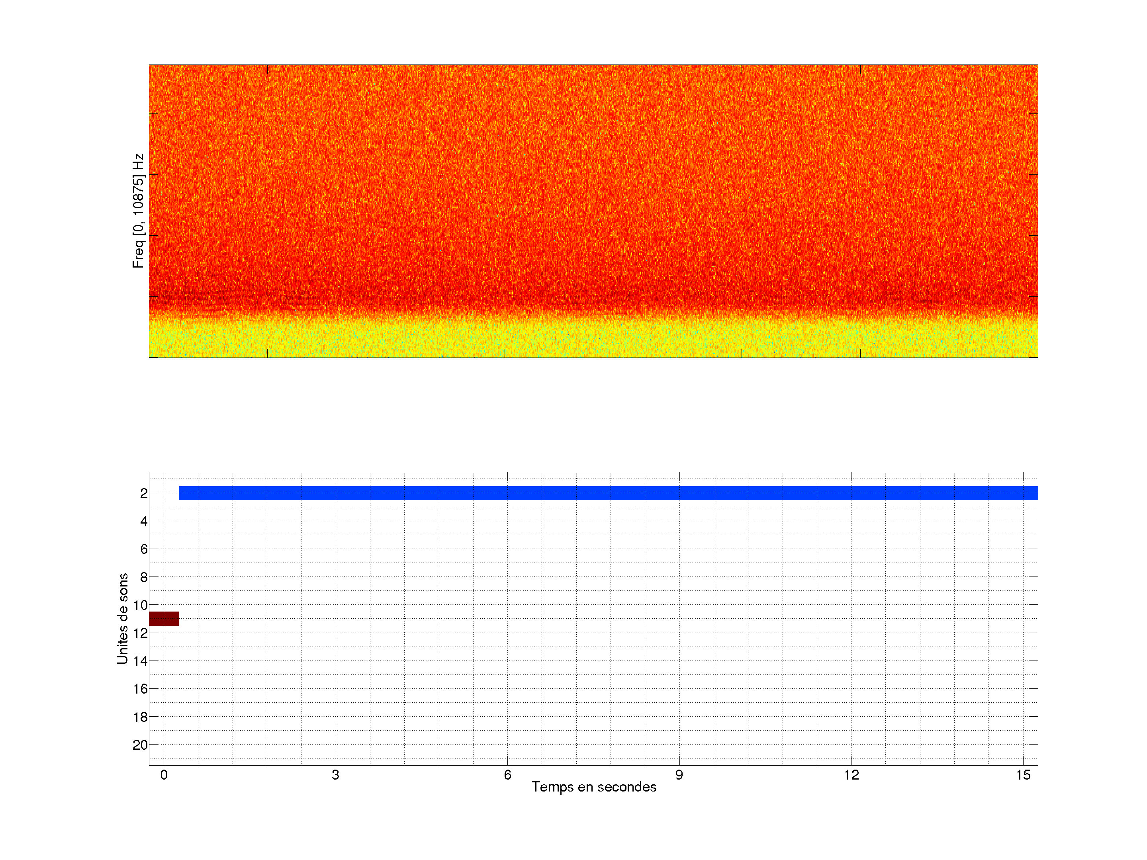Click x-axis tick label 6
Viewport: 1147px width, 860px height.
507,775
